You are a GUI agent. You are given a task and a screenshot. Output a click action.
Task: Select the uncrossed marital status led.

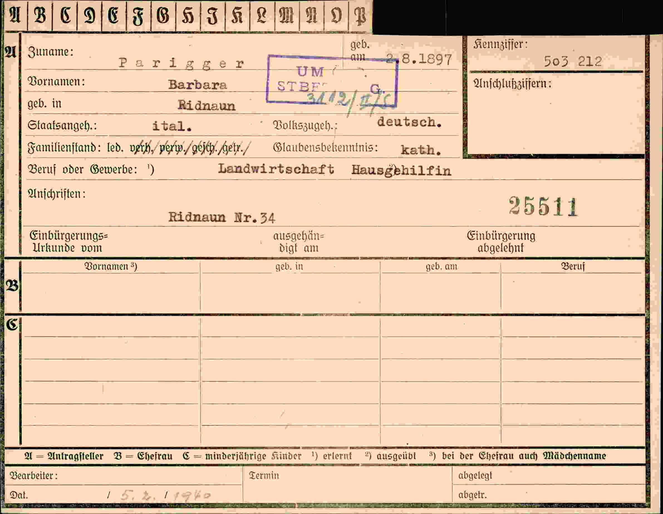coord(115,148)
